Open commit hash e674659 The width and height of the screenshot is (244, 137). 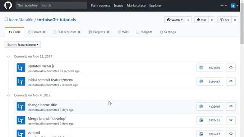(x=214, y=68)
